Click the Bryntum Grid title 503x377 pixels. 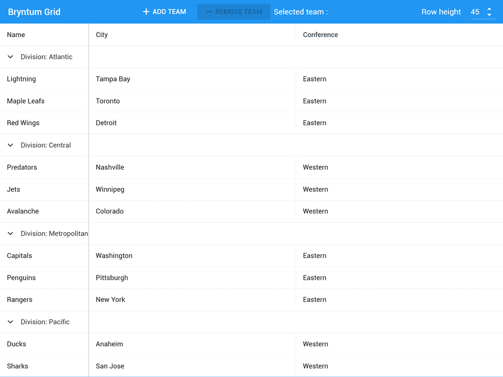coord(34,11)
